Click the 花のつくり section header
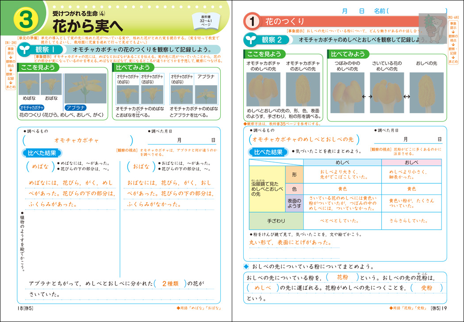The height and width of the screenshot is (322, 464). 285,21
